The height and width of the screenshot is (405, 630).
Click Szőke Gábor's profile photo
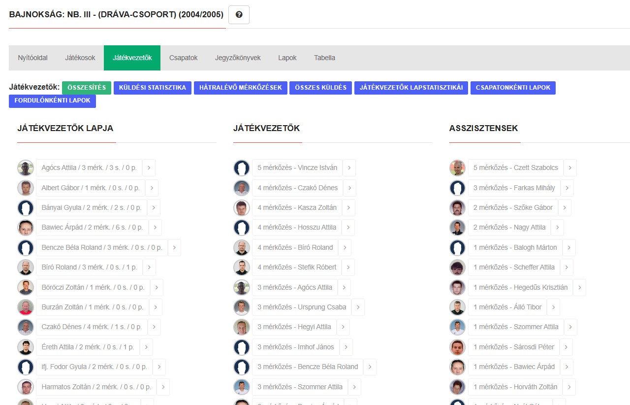458,208
